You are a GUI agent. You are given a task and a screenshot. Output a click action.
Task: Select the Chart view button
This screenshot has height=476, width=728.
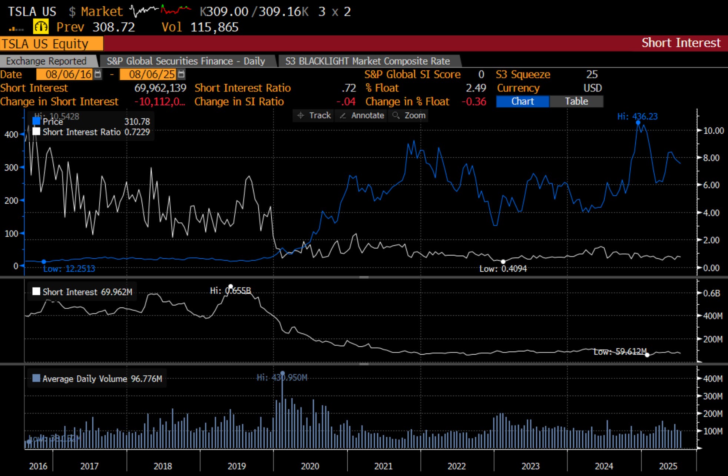(x=522, y=101)
